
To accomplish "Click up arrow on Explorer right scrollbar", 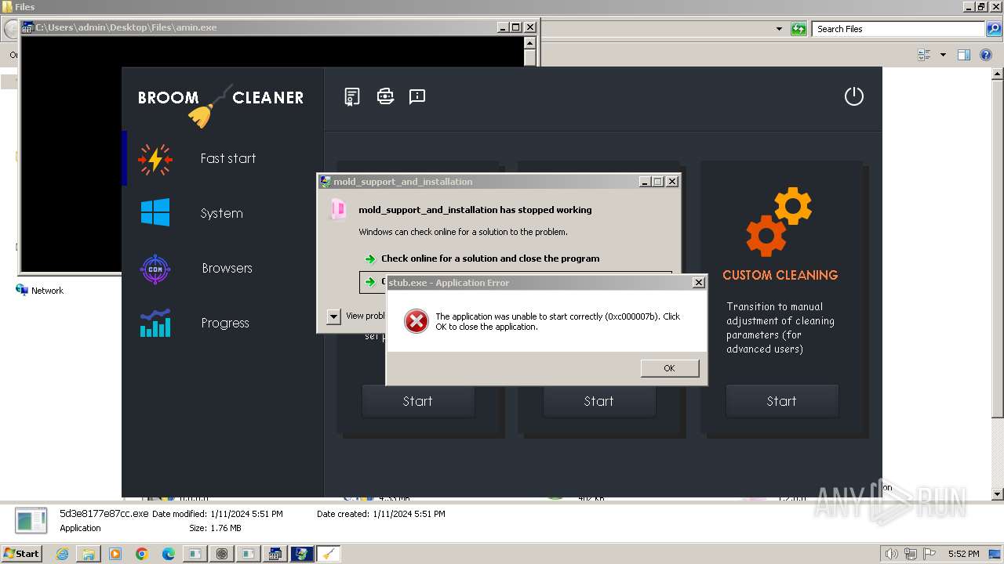I will pyautogui.click(x=998, y=74).
